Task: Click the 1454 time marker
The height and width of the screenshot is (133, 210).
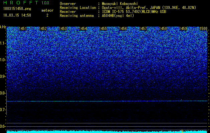Action: (83, 29)
